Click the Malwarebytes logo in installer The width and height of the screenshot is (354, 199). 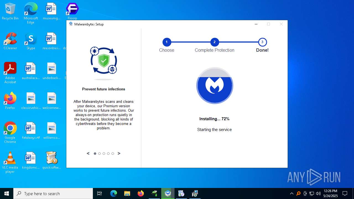click(215, 86)
